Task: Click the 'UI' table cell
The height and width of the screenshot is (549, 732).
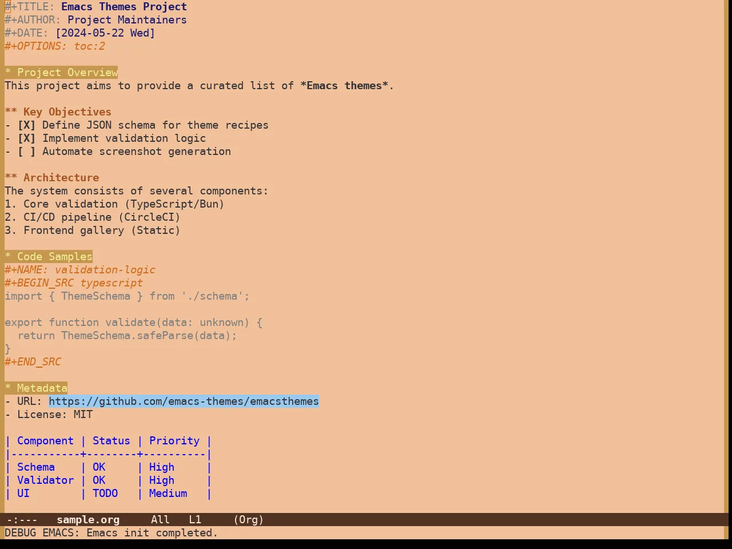Action: click(x=23, y=494)
